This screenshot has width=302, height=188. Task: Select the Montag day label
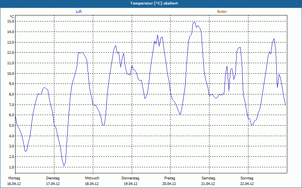14,178
